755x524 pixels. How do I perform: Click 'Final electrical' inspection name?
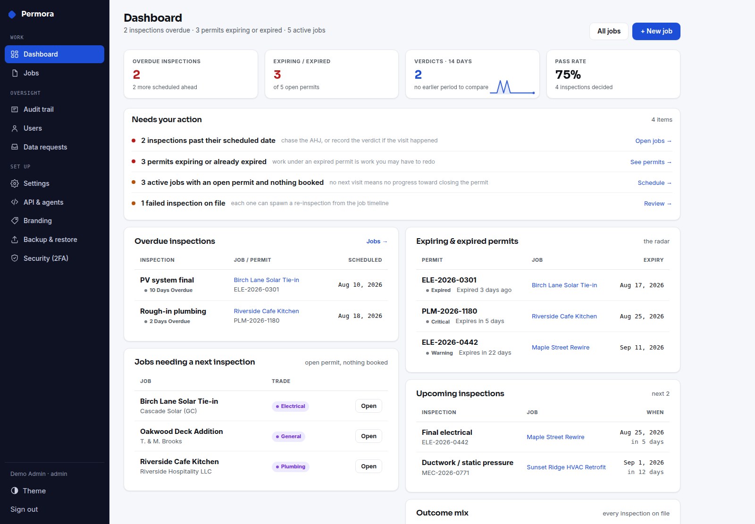[x=447, y=433]
